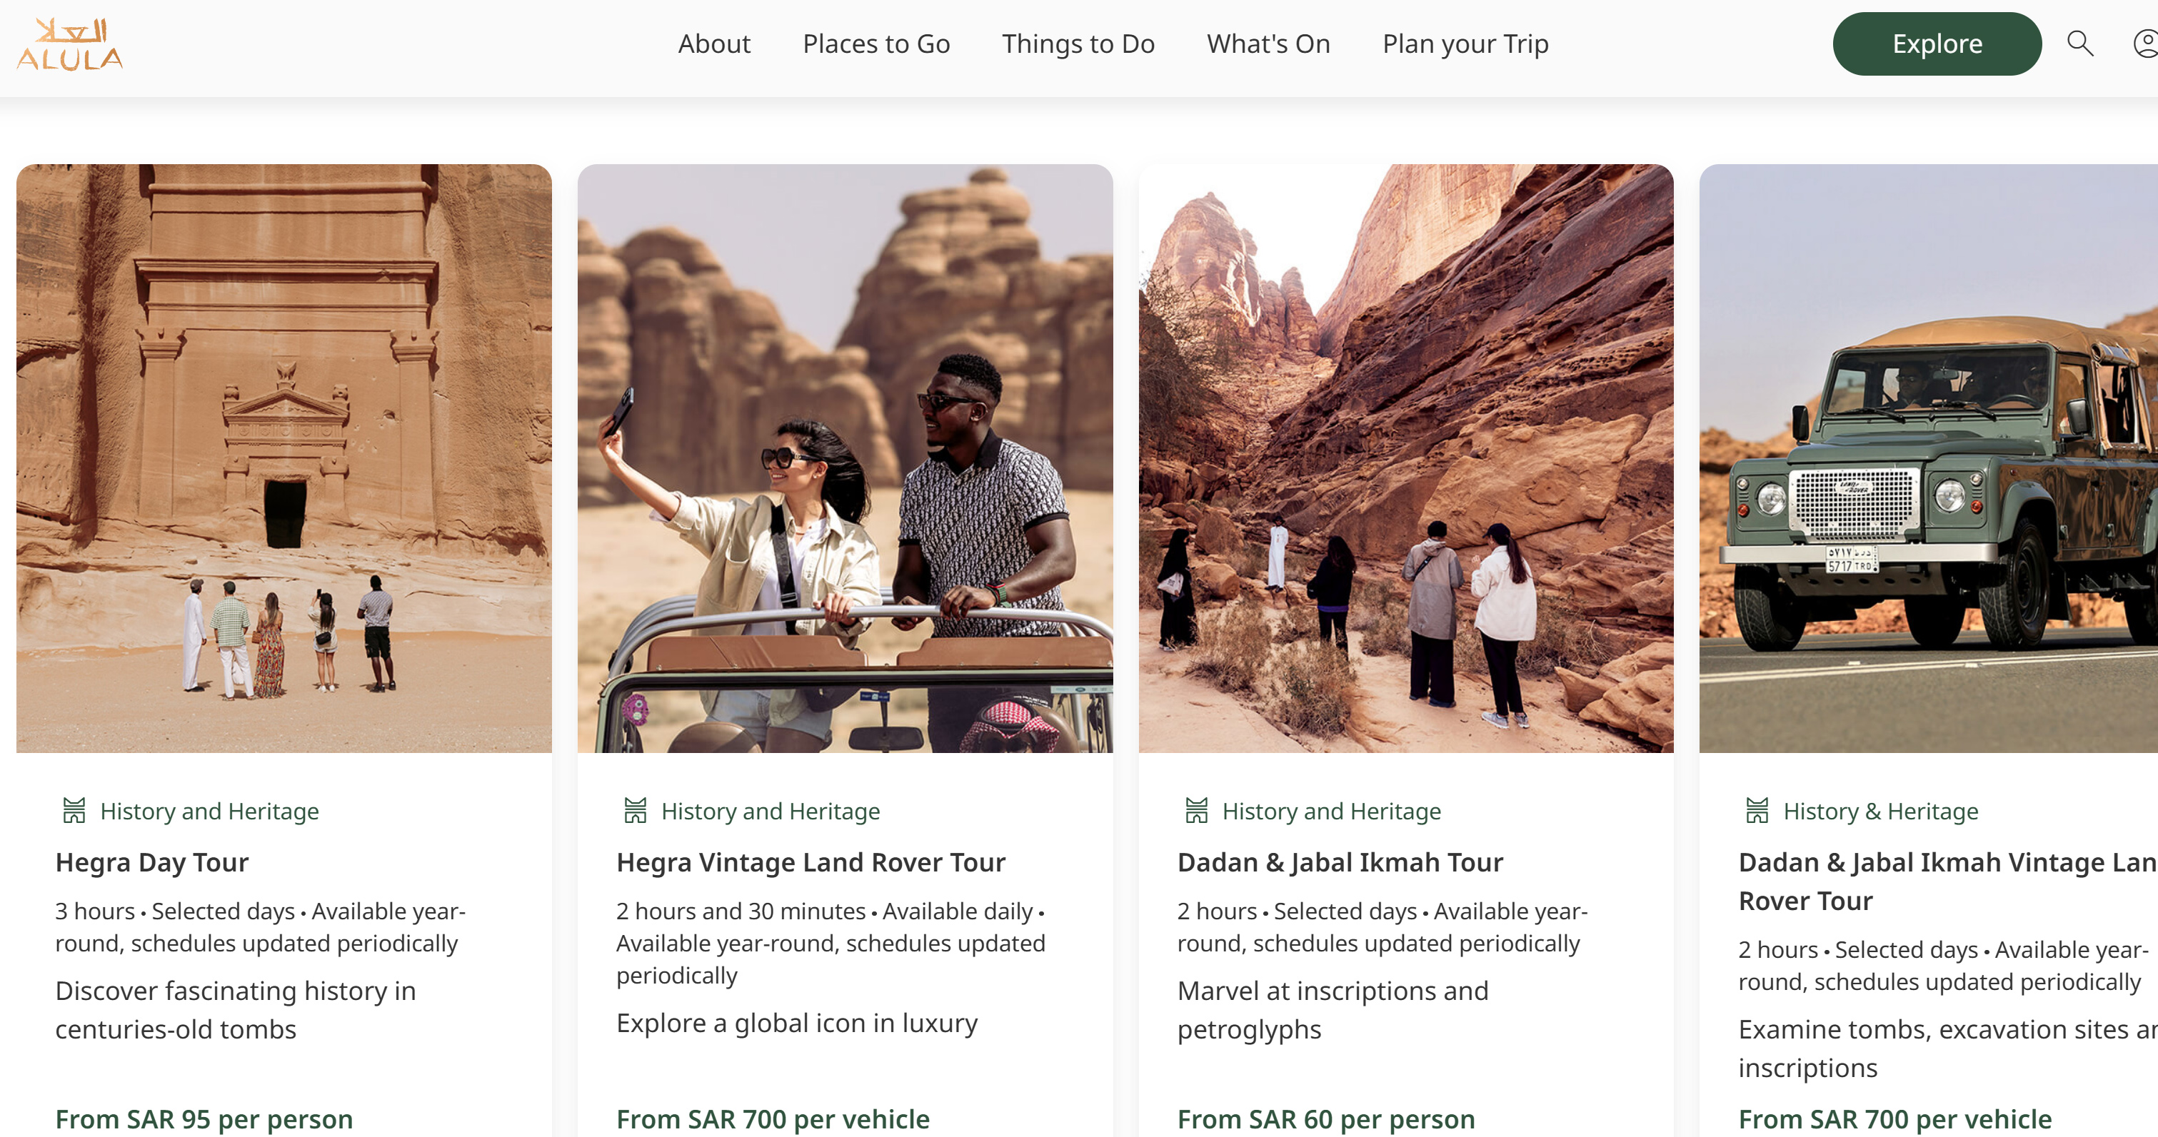Click the Hegra tomb facade photo
Viewport: 2158px width, 1137px height.
(x=284, y=458)
